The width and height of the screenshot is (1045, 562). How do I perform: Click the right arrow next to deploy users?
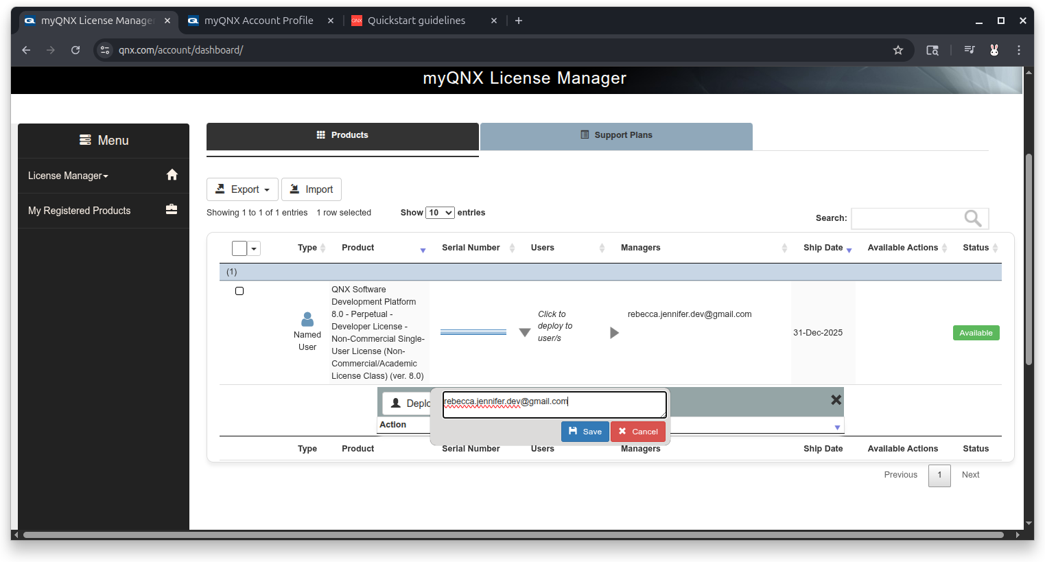pyautogui.click(x=614, y=333)
